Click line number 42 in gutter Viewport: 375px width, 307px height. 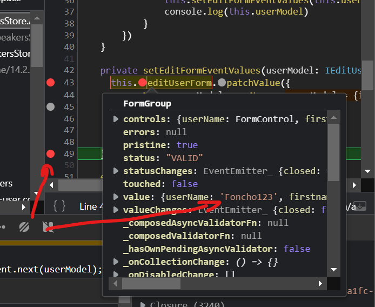point(69,70)
